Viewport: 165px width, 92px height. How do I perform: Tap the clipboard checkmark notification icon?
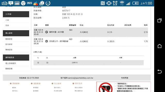tap(42, 3)
